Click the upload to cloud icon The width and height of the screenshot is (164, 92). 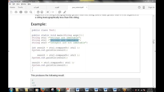[x=16, y=12]
